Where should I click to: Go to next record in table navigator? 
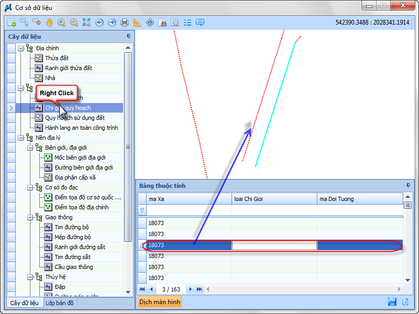pos(191,289)
